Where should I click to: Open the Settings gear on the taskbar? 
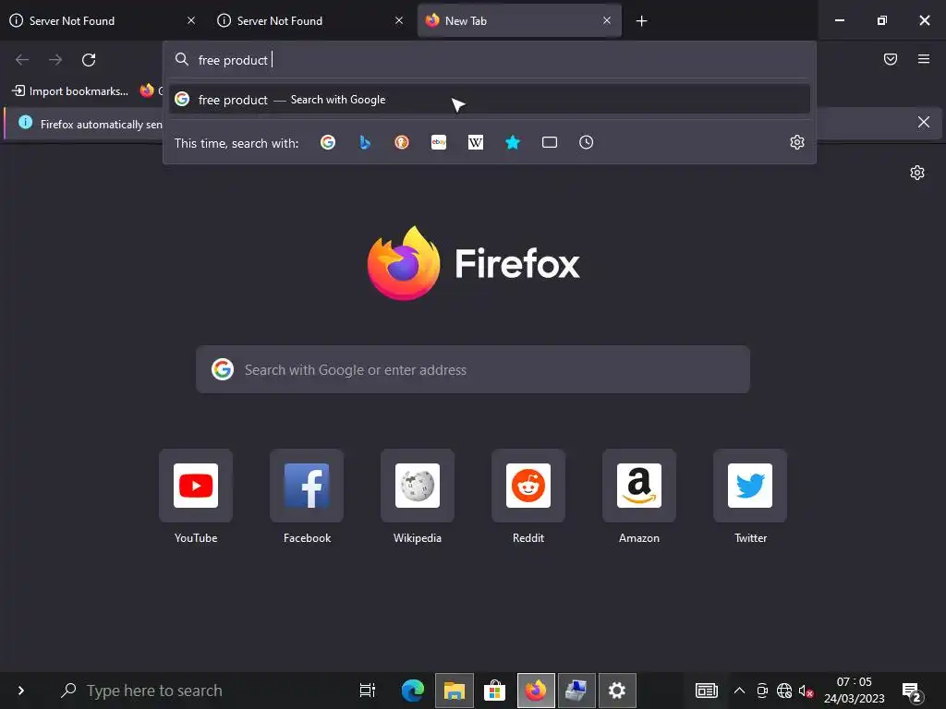616,691
